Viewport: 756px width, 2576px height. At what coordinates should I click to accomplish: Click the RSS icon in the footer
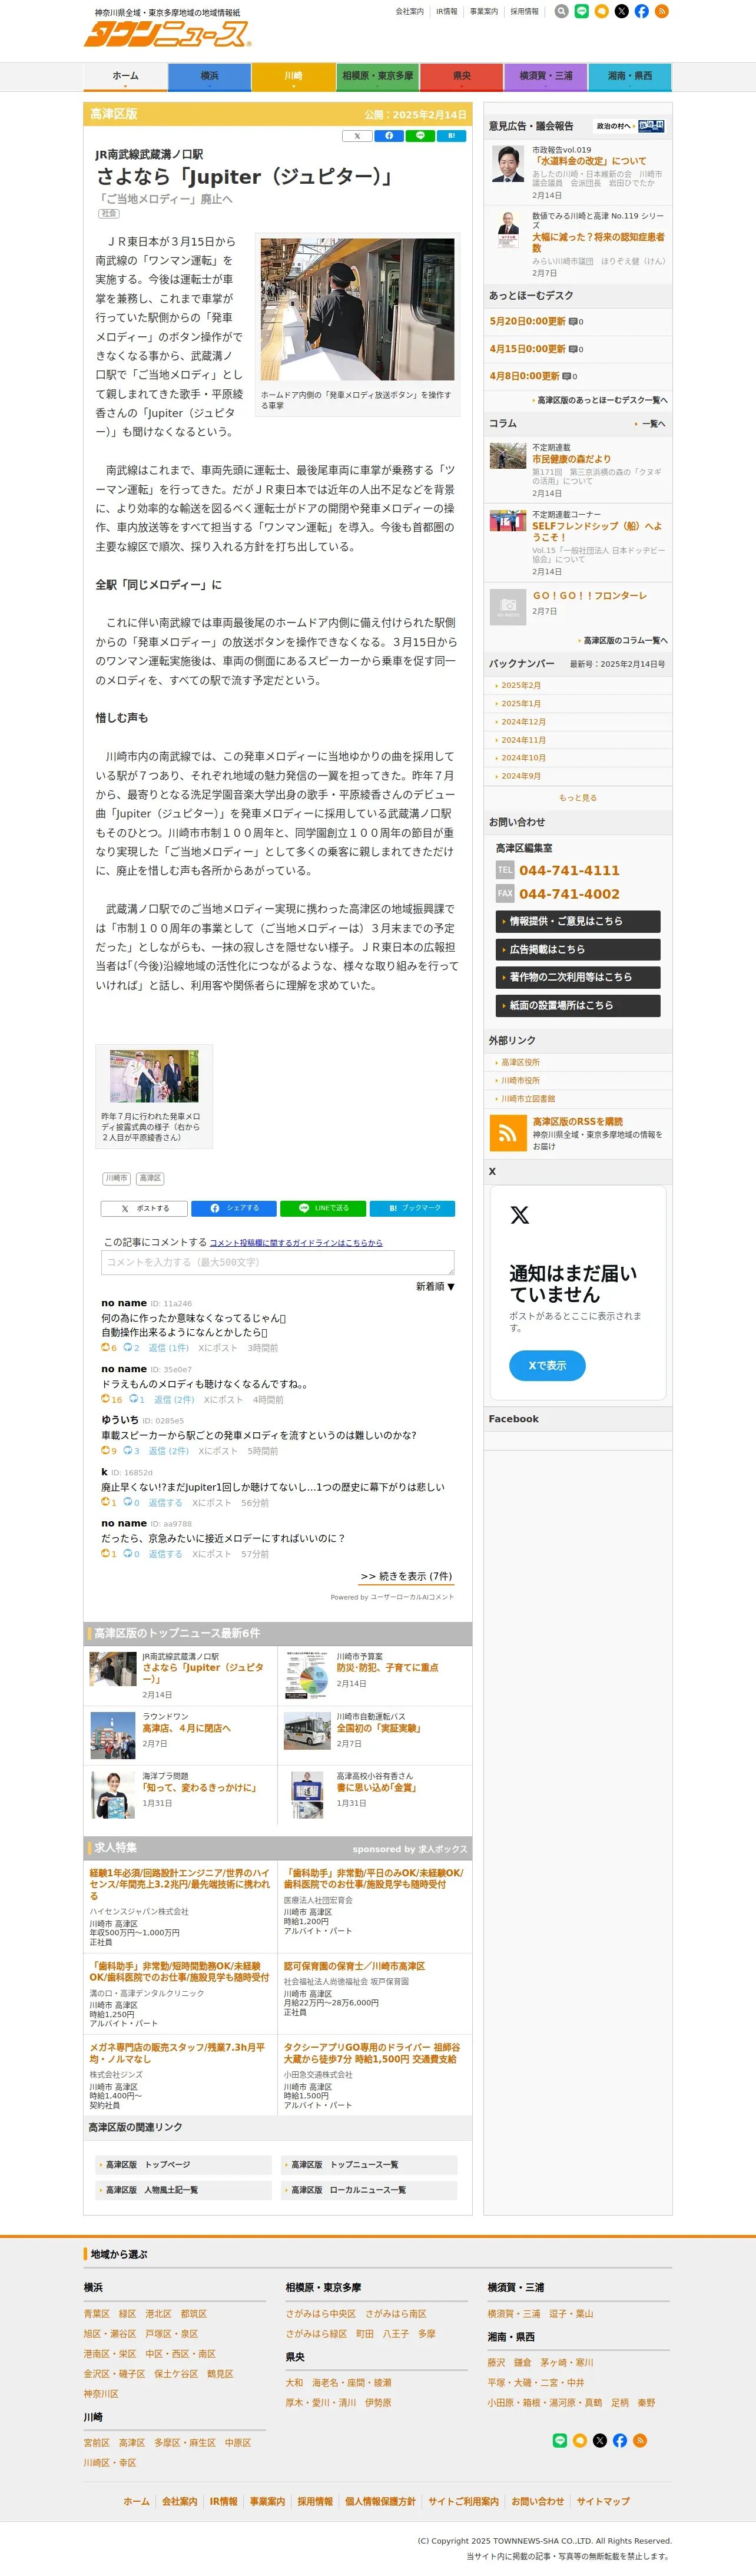640,2441
